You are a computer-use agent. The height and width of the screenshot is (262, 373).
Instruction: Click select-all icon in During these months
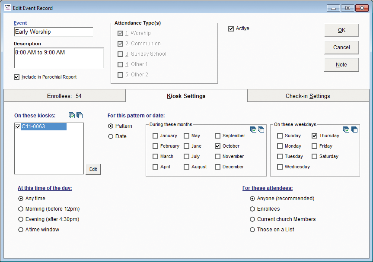253,129
